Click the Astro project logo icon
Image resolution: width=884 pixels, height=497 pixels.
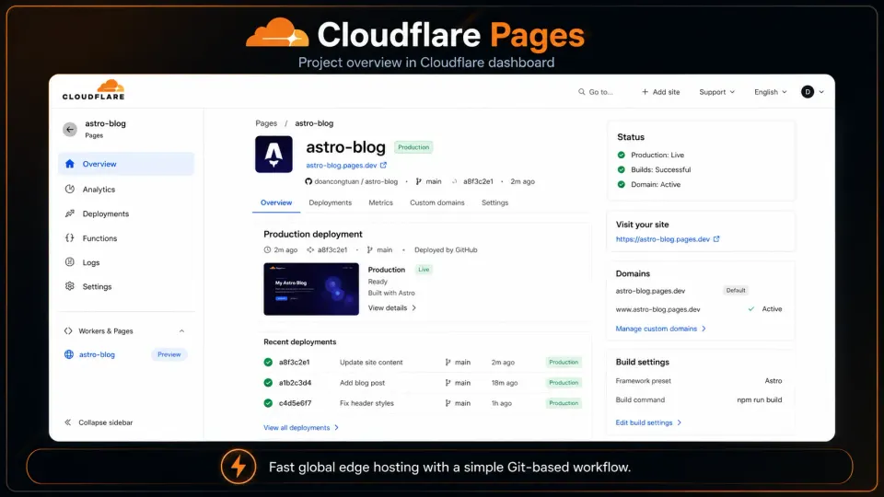274,155
